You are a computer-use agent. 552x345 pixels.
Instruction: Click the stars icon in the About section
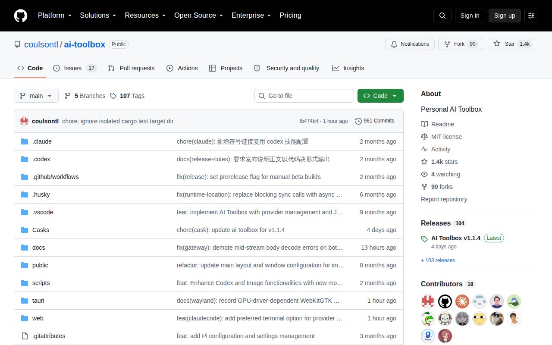click(424, 162)
